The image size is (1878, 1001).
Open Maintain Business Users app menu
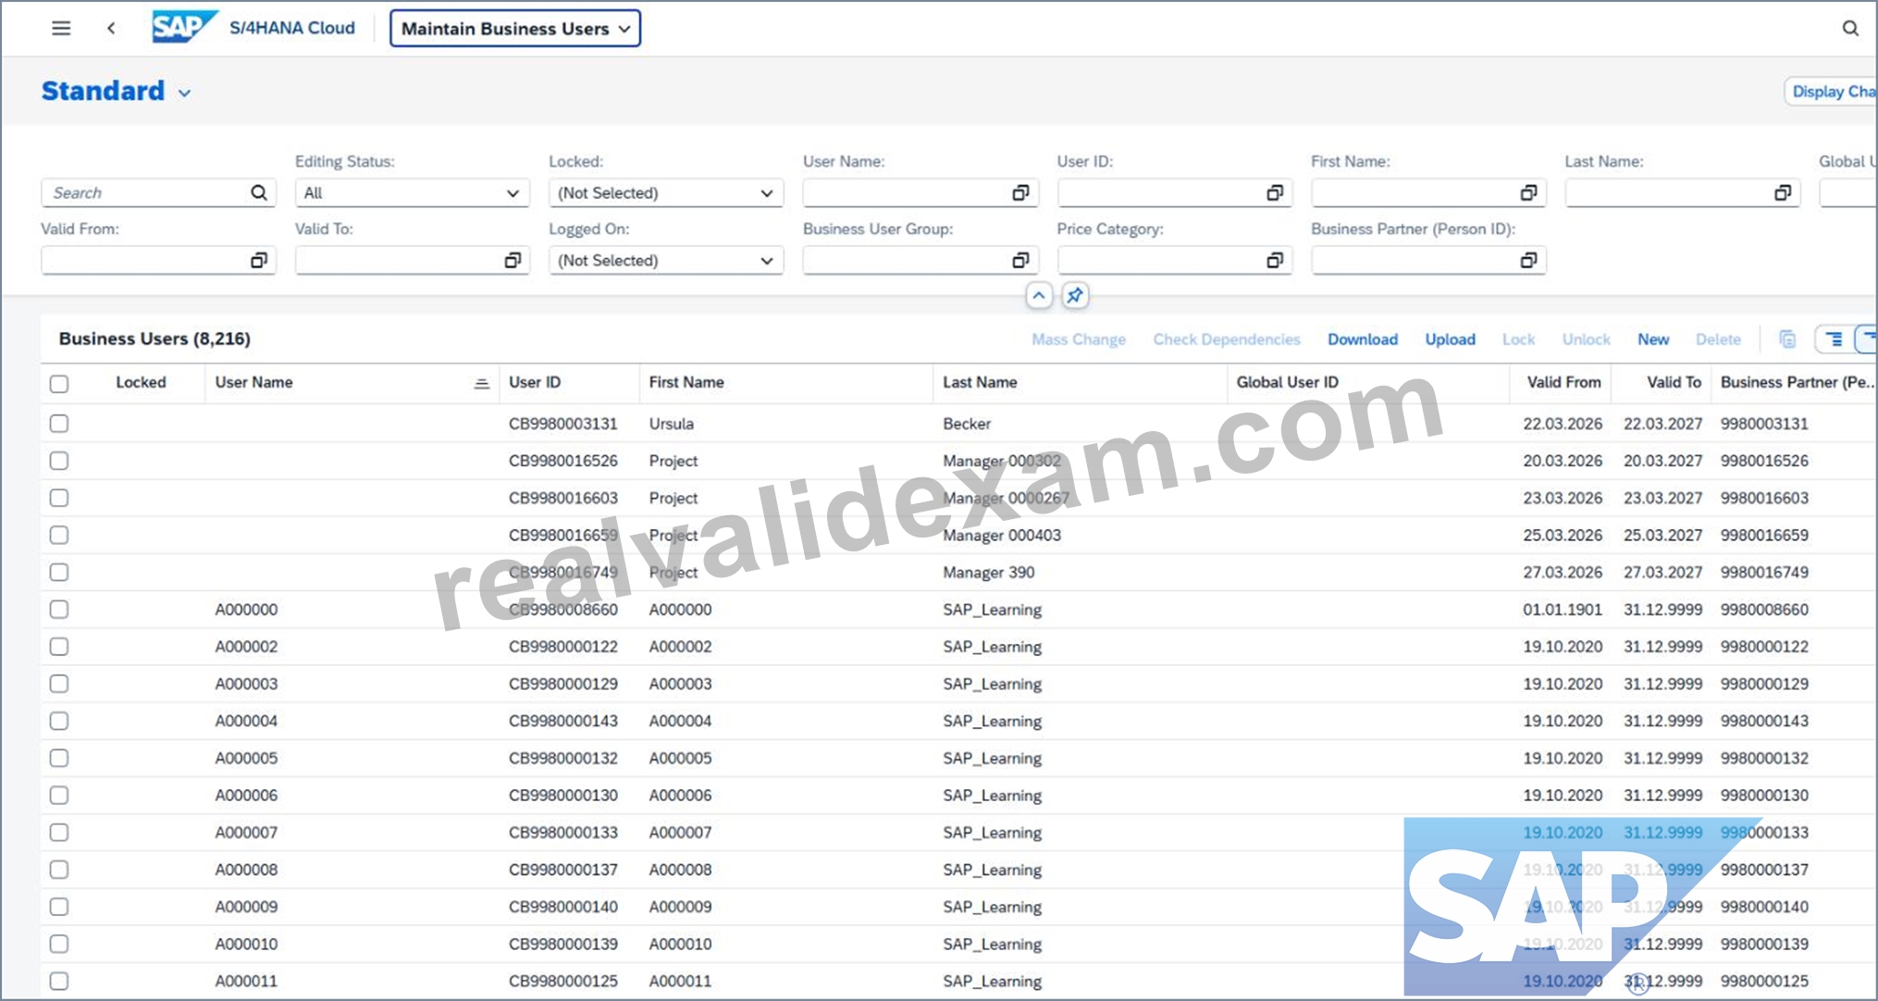pos(515,29)
